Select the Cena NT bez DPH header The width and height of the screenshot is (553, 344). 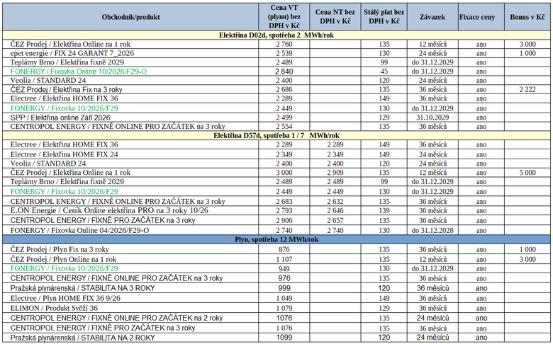[335, 17]
